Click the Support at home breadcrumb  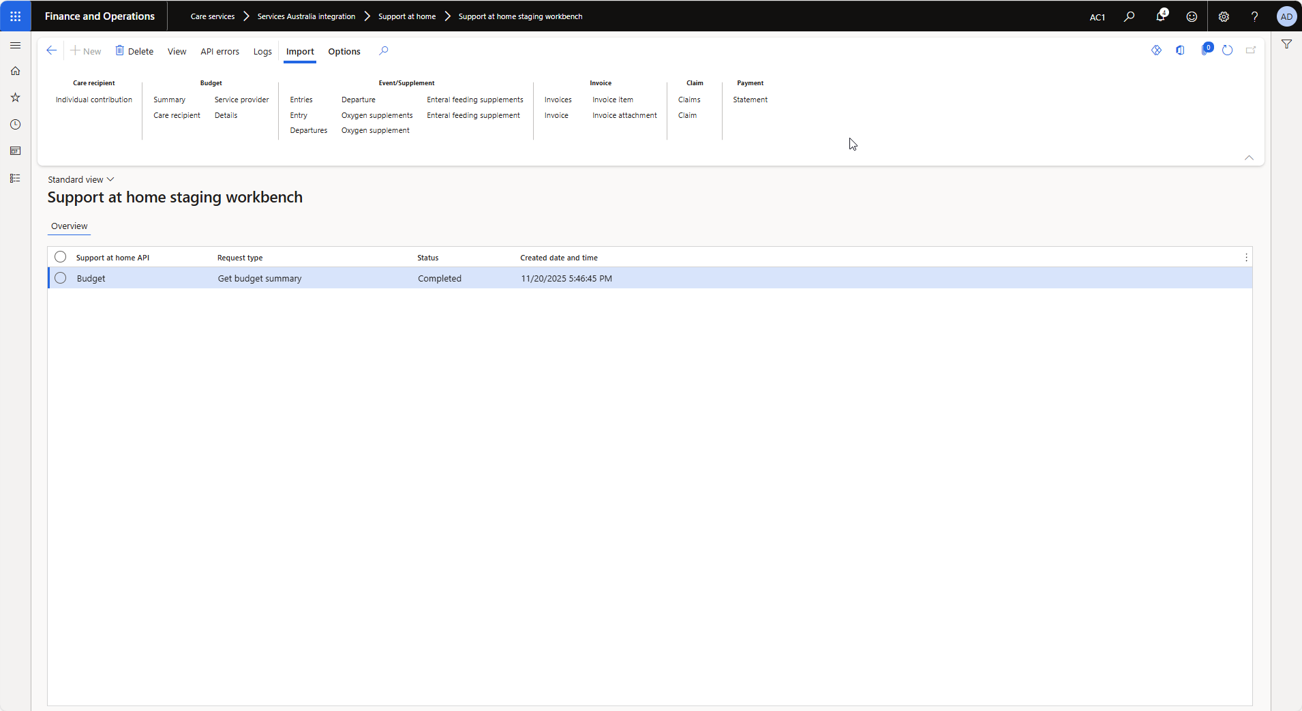(406, 16)
